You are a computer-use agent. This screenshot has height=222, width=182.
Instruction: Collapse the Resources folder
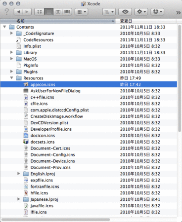[11, 78]
